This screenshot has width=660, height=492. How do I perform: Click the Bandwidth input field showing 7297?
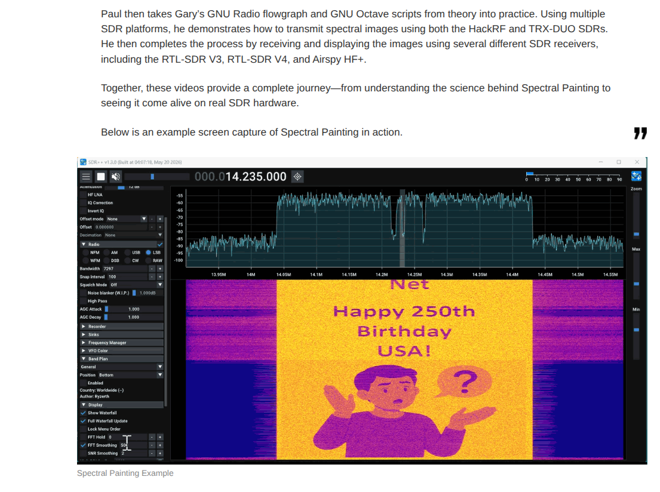click(x=125, y=269)
